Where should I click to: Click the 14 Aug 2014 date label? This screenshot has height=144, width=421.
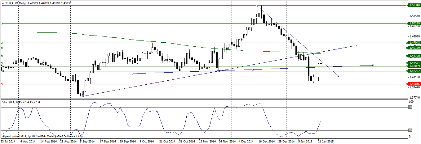(x=48, y=142)
